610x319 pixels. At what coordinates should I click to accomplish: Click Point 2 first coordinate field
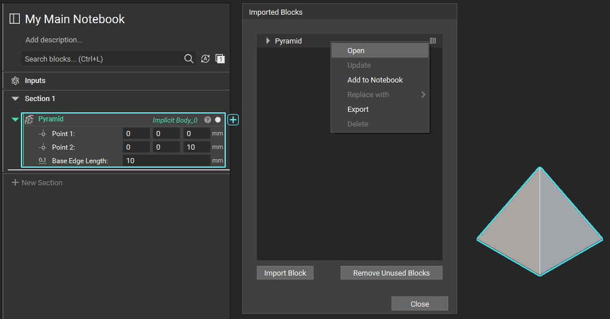[x=136, y=147]
